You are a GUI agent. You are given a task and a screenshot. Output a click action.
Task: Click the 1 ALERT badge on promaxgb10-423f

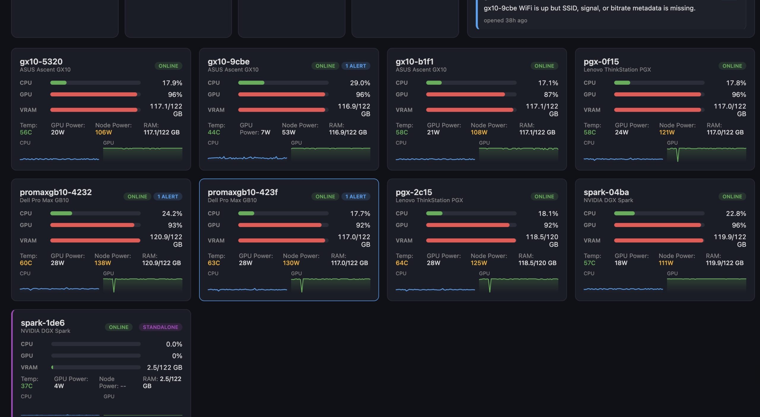[355, 196]
